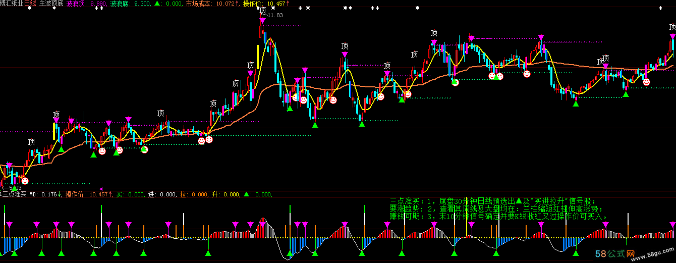The image size is (676, 263).
Task: Click the green triangle 0.000 value in the main chart header
Action: [x=168, y=4]
